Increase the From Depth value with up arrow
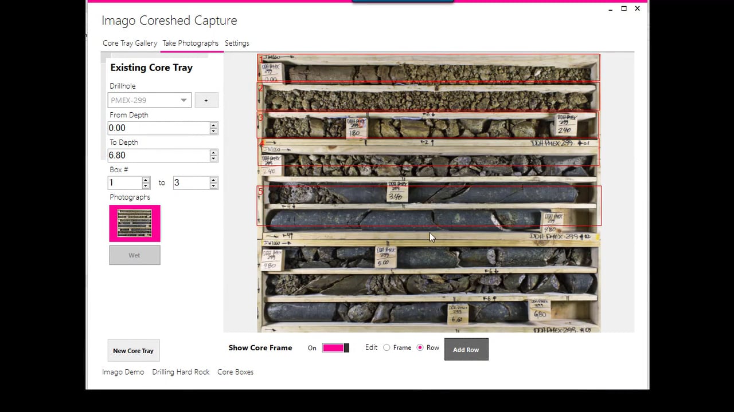 [x=213, y=125]
